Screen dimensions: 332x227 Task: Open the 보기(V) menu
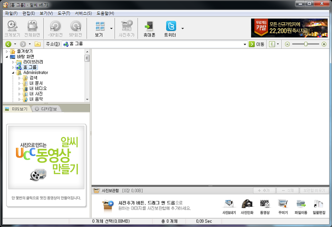tap(46, 13)
